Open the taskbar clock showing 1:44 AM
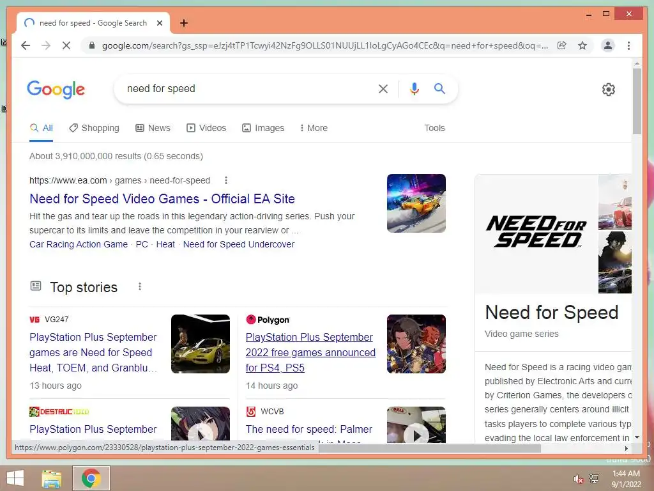The image size is (654, 491). pyautogui.click(x=626, y=479)
